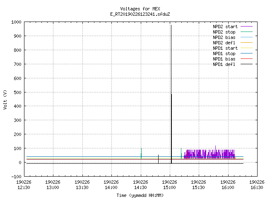Click the 16:30 time axis label
Viewport: 265px width, 199px height.
(257, 187)
